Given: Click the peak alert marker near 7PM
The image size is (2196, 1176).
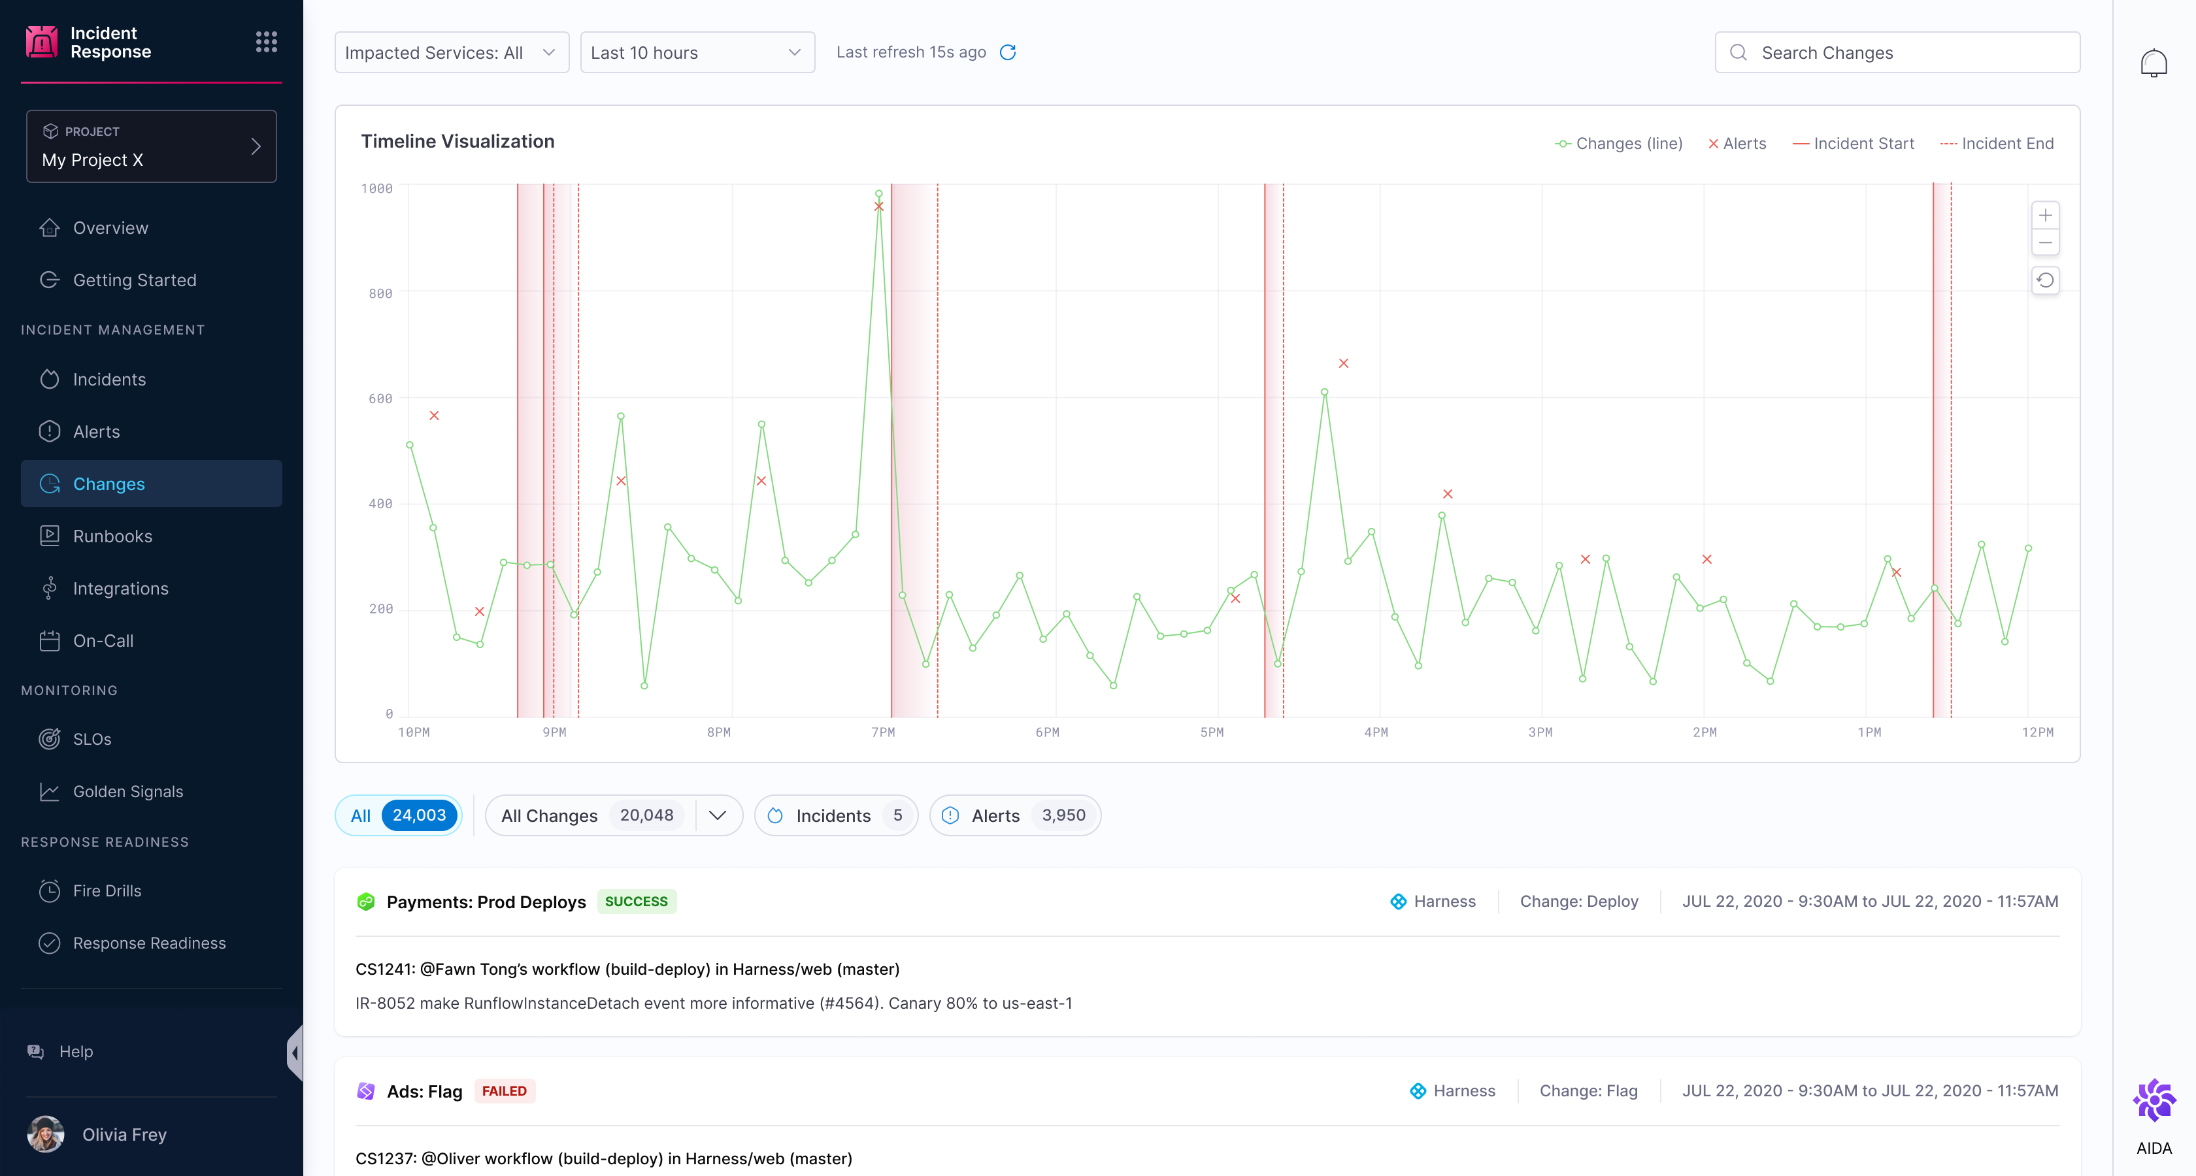Looking at the screenshot, I should [879, 206].
